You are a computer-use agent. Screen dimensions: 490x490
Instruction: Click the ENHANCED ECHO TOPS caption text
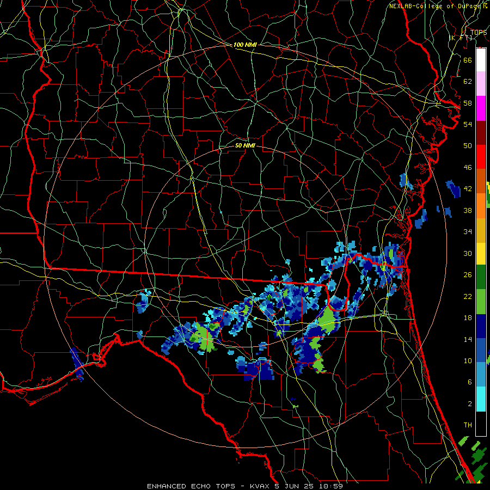191,486
